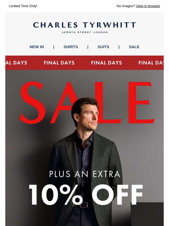Viewport: 169px width, 226px height.
Task: Open the SHIRTS navigation link
Action: click(71, 47)
